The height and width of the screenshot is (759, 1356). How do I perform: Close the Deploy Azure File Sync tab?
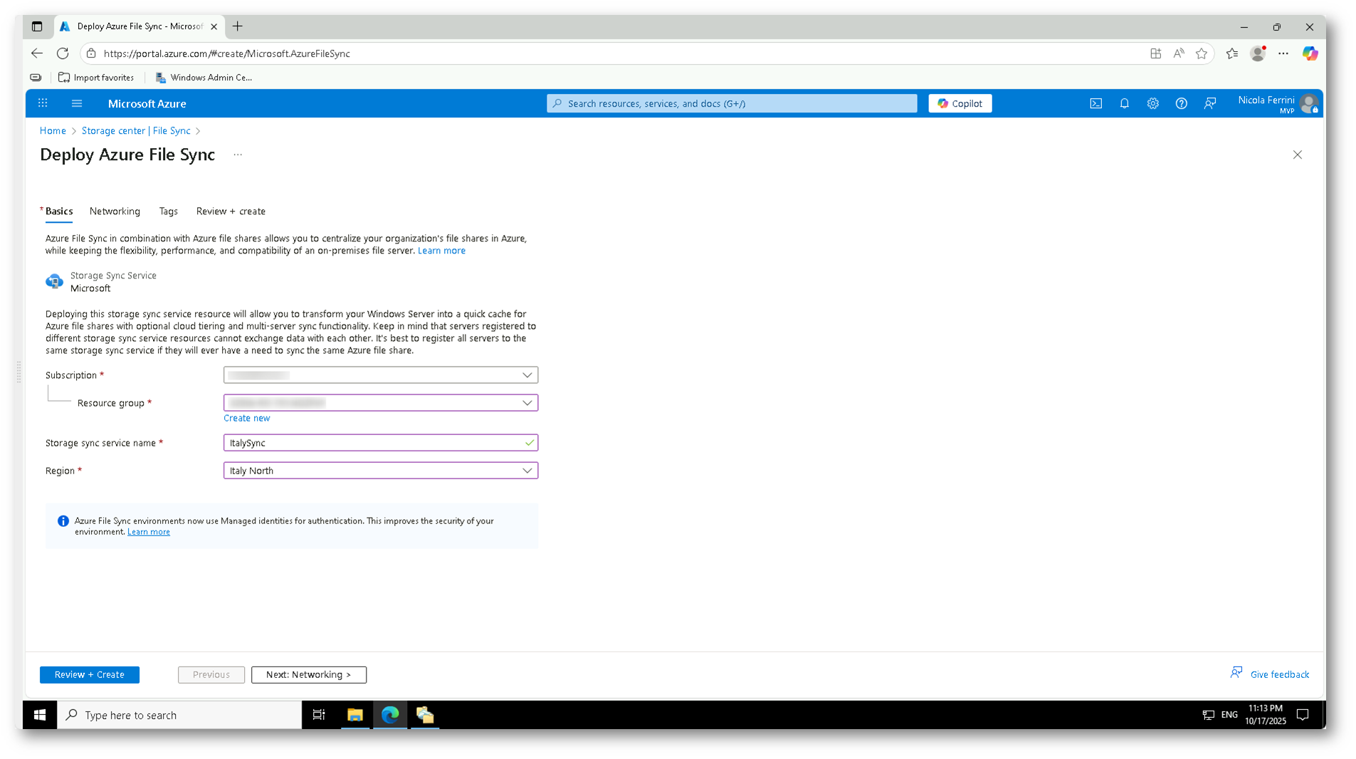pos(214,26)
